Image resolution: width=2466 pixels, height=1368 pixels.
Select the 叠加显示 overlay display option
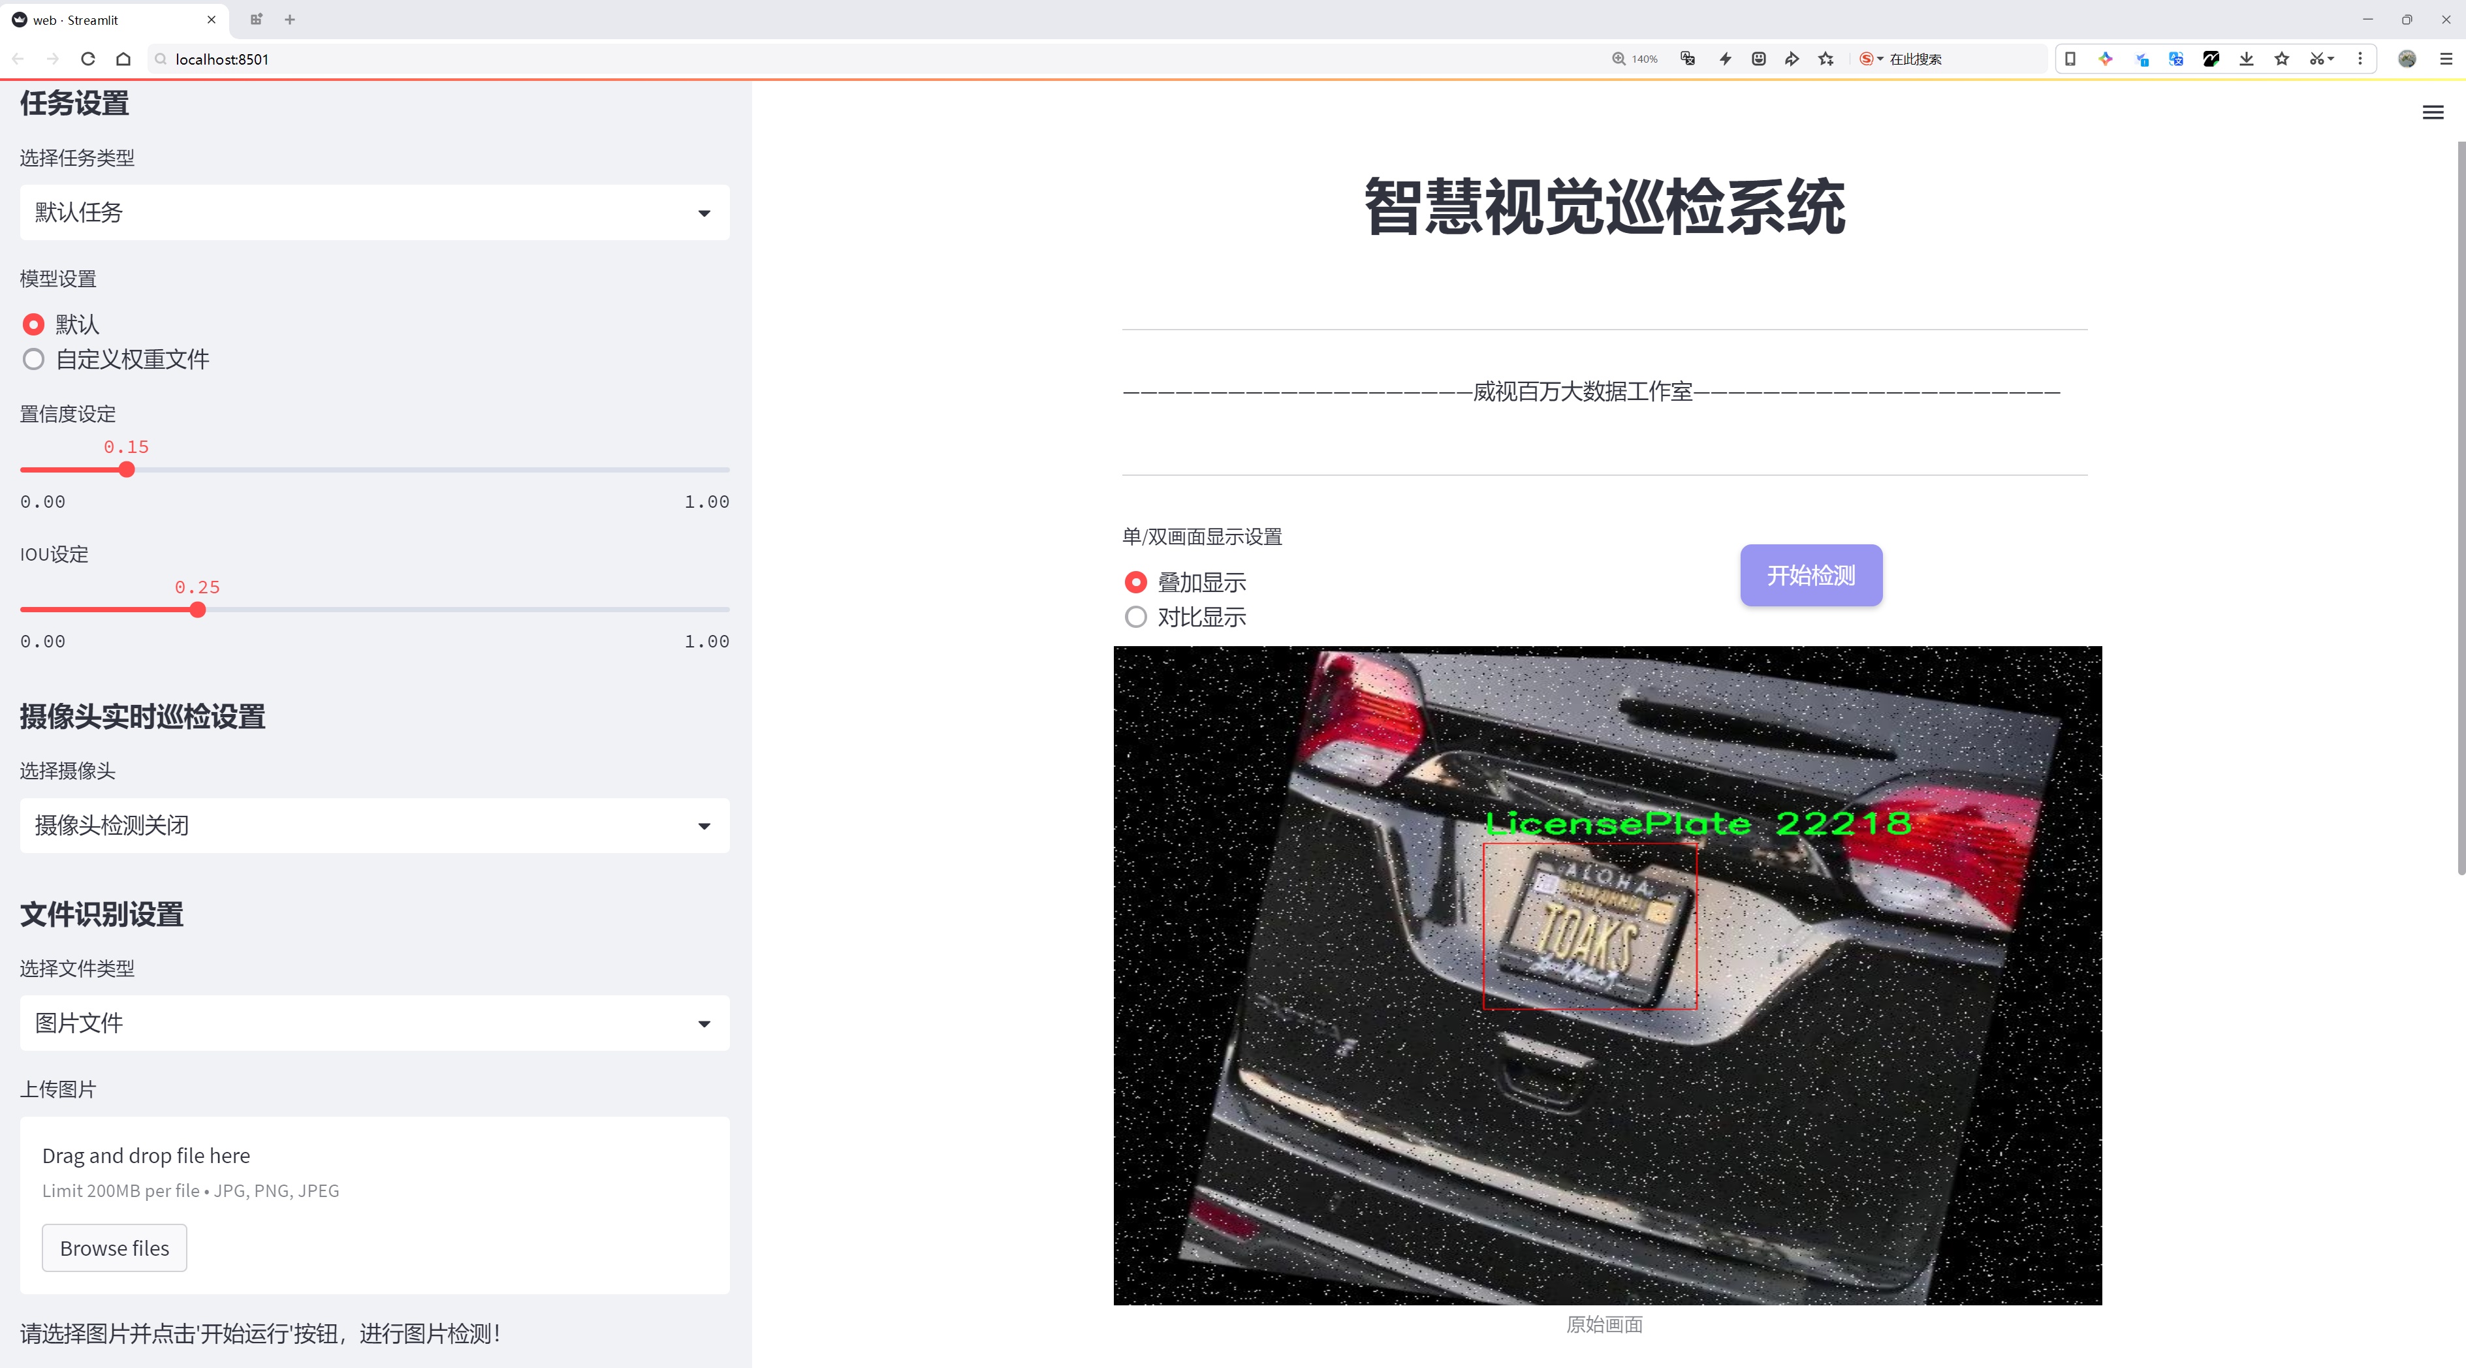pos(1135,583)
